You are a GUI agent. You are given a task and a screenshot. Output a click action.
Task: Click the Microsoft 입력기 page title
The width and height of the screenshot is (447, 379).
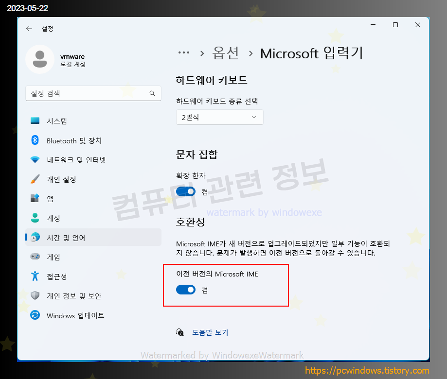[312, 53]
